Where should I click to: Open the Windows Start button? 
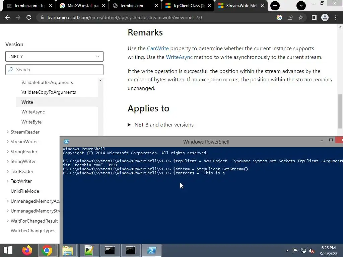[x=8, y=250]
